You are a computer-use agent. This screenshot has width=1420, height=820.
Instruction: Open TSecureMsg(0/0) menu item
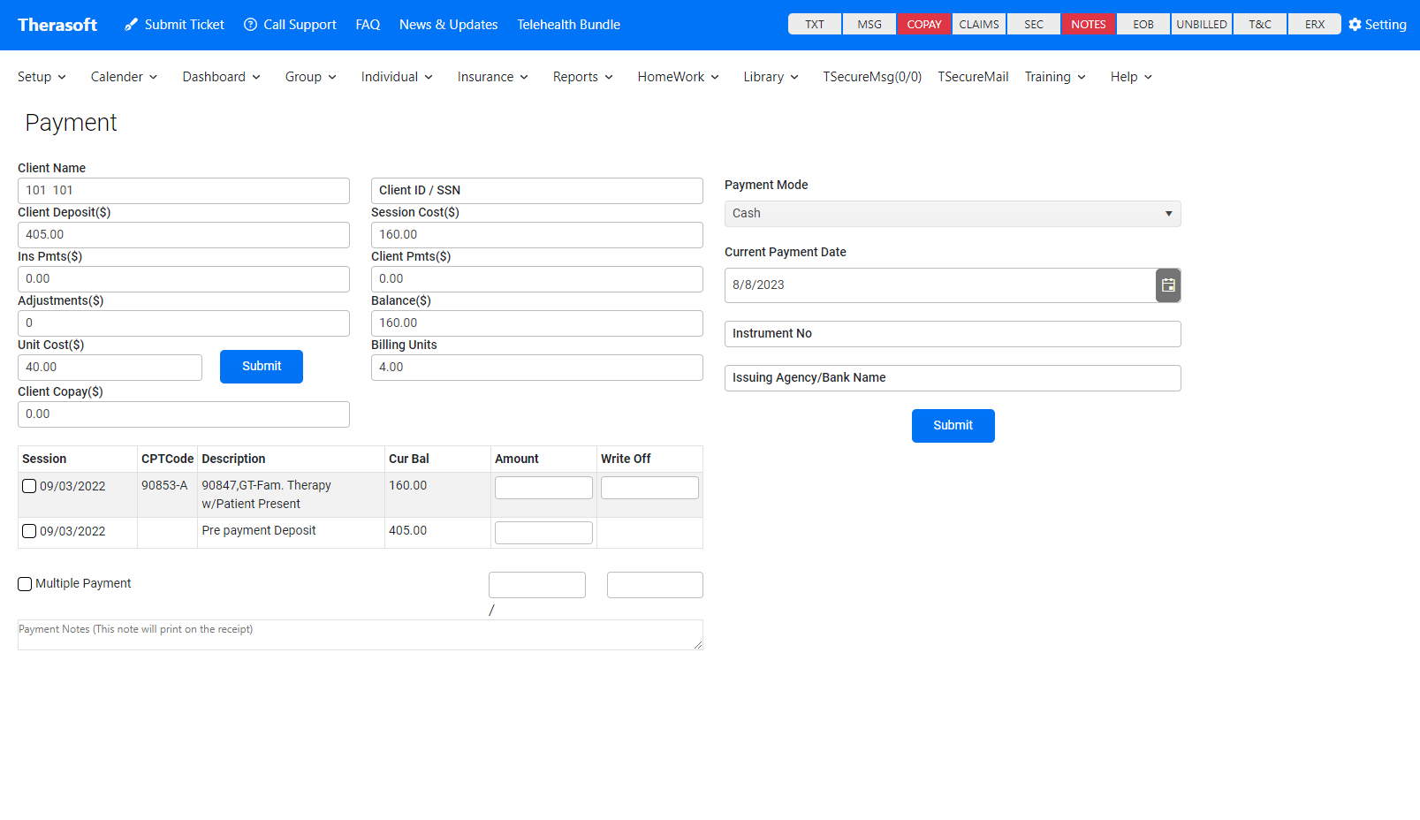[872, 77]
